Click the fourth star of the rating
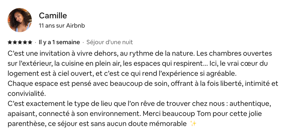The height and width of the screenshot is (135, 291). coord(25,42)
